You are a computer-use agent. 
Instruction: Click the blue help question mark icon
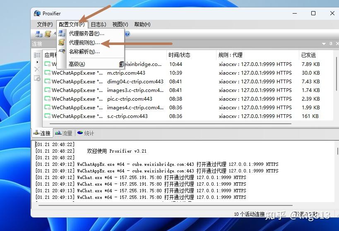(127, 34)
